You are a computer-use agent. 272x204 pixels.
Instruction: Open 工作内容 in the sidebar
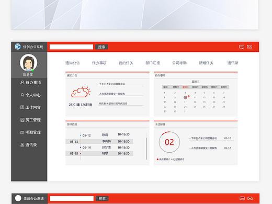pos(30,107)
